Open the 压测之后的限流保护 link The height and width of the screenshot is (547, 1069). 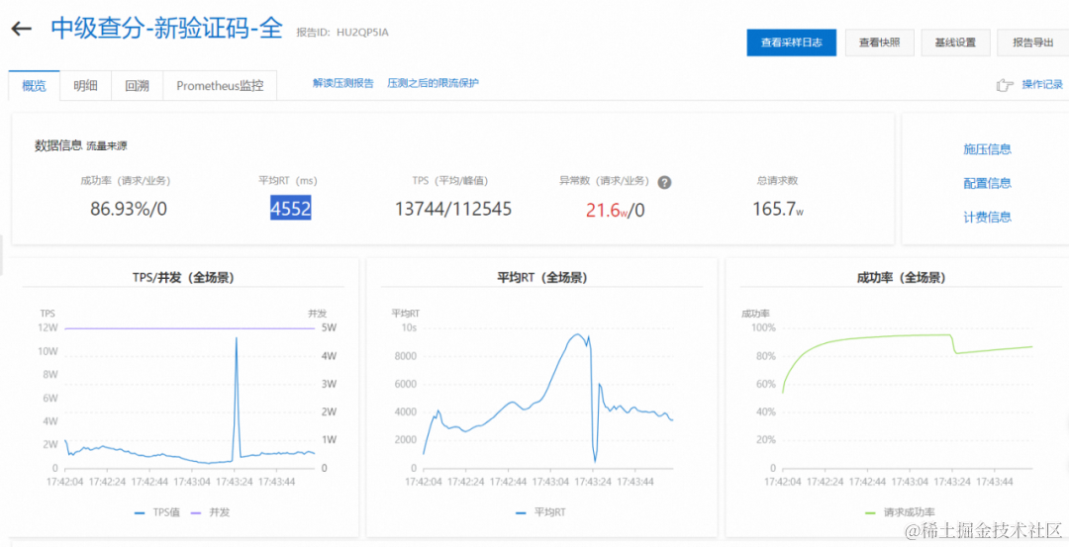tap(433, 83)
